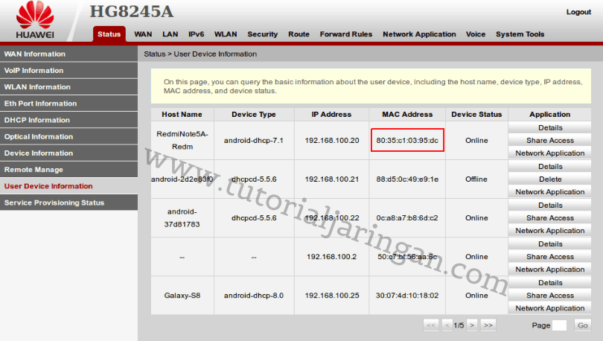The image size is (603, 341).
Task: Click Network Application for 192.168.100.20
Action: (550, 153)
